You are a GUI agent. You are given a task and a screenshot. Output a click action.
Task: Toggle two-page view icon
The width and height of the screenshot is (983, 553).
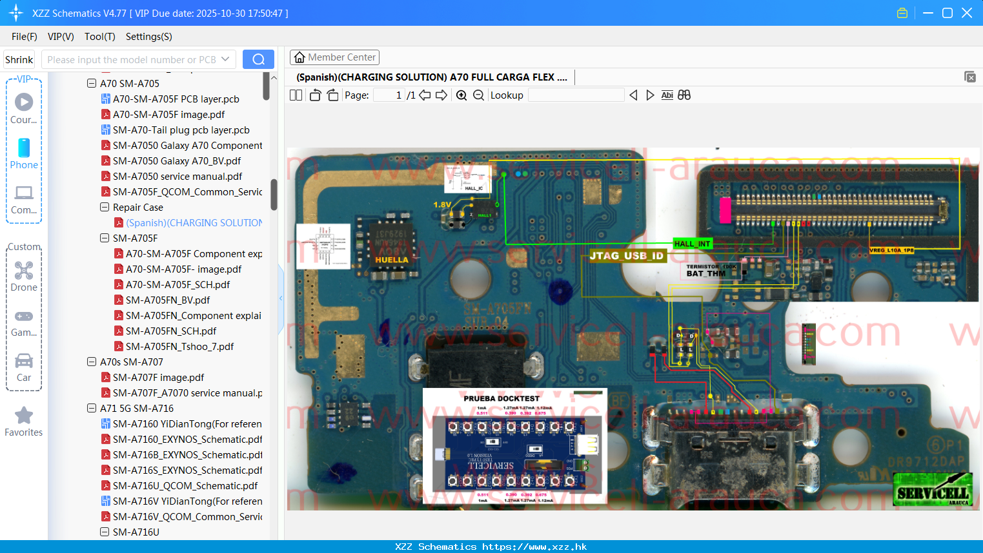pos(296,95)
